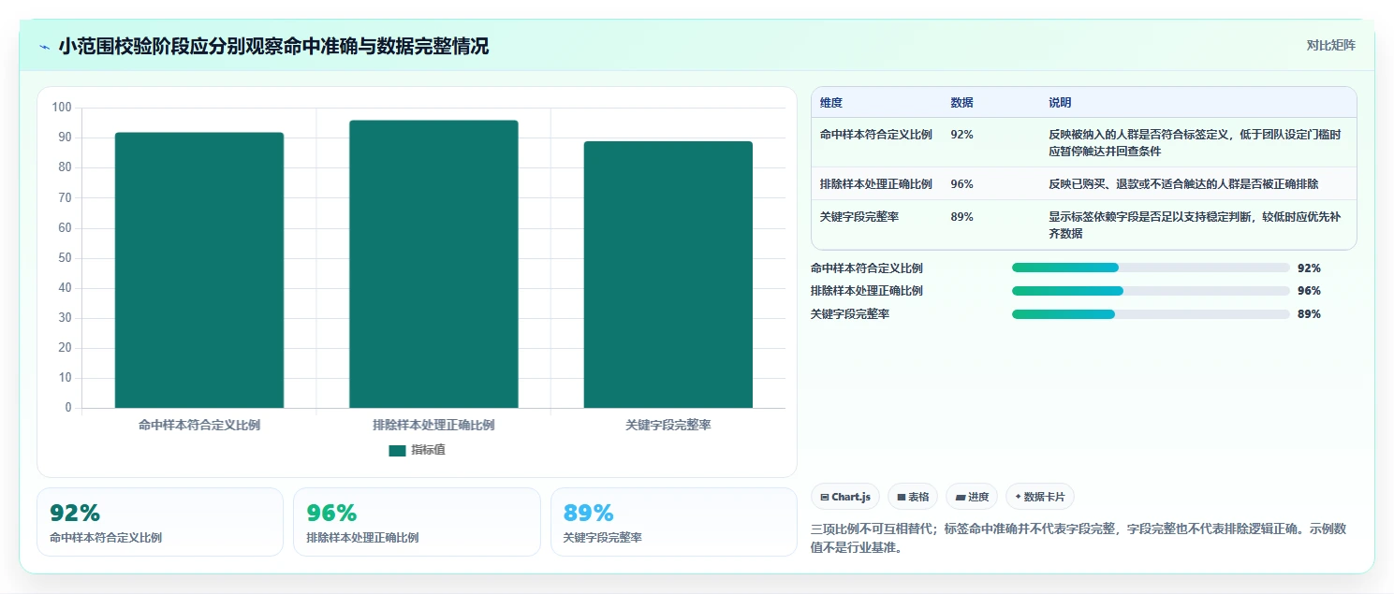
Task: Open the 92% 命中样本符合定义比例 stat card
Action: [160, 522]
